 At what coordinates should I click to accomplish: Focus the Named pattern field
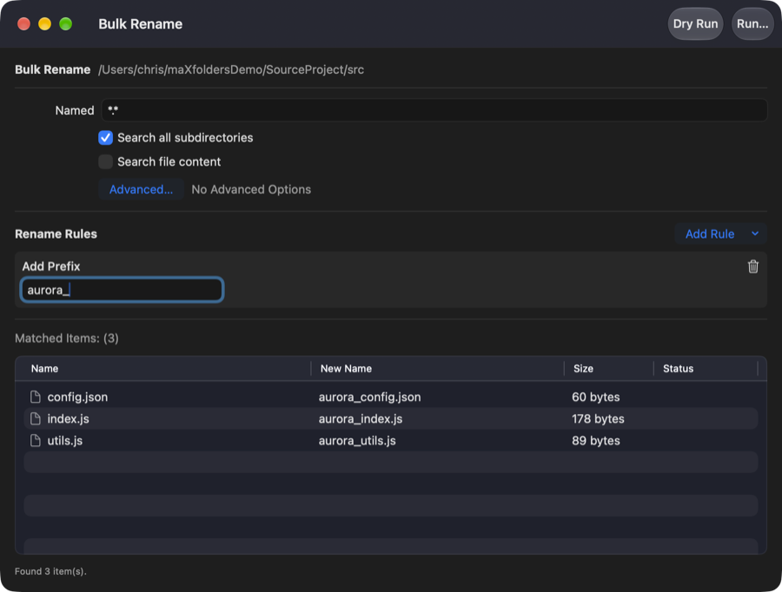(434, 110)
